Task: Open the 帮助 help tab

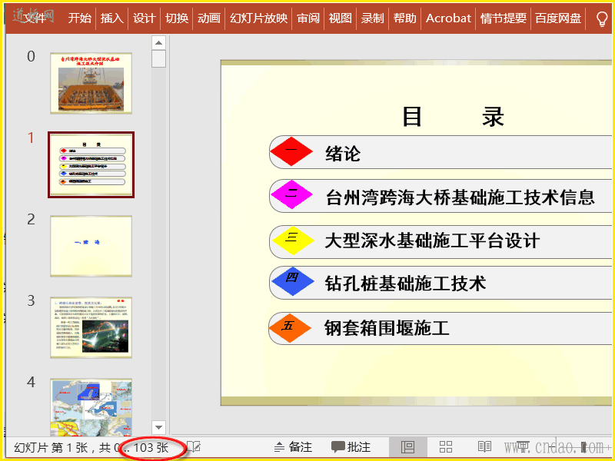Action: (x=405, y=18)
